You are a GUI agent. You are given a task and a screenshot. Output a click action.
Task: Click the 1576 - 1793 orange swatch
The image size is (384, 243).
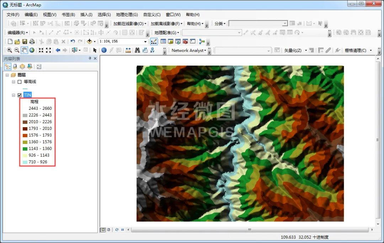[25, 135]
